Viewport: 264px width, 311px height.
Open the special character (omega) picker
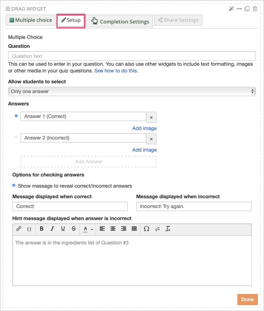point(146,229)
